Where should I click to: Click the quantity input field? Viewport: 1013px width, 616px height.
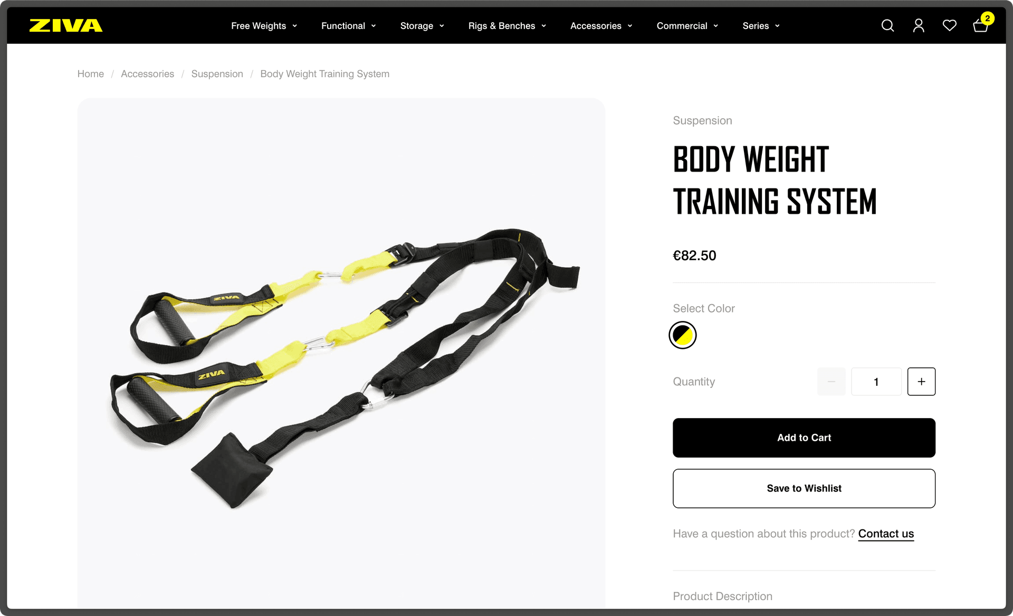(876, 382)
